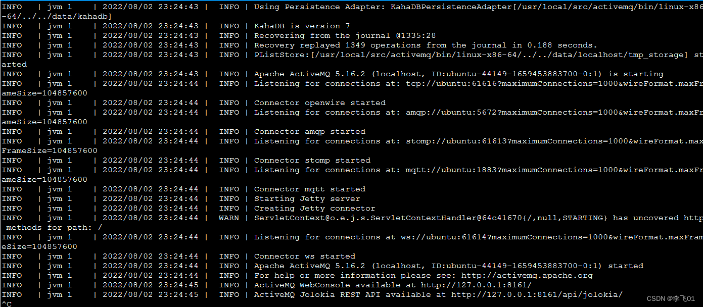Select the Apache ActiveMQ 5.16.2 version text

pyautogui.click(x=311, y=74)
